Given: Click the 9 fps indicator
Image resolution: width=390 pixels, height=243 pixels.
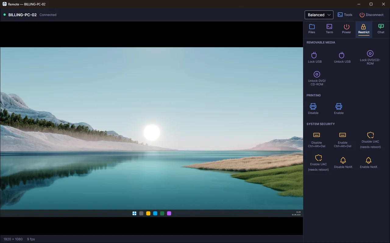Looking at the screenshot, I should point(31,239).
